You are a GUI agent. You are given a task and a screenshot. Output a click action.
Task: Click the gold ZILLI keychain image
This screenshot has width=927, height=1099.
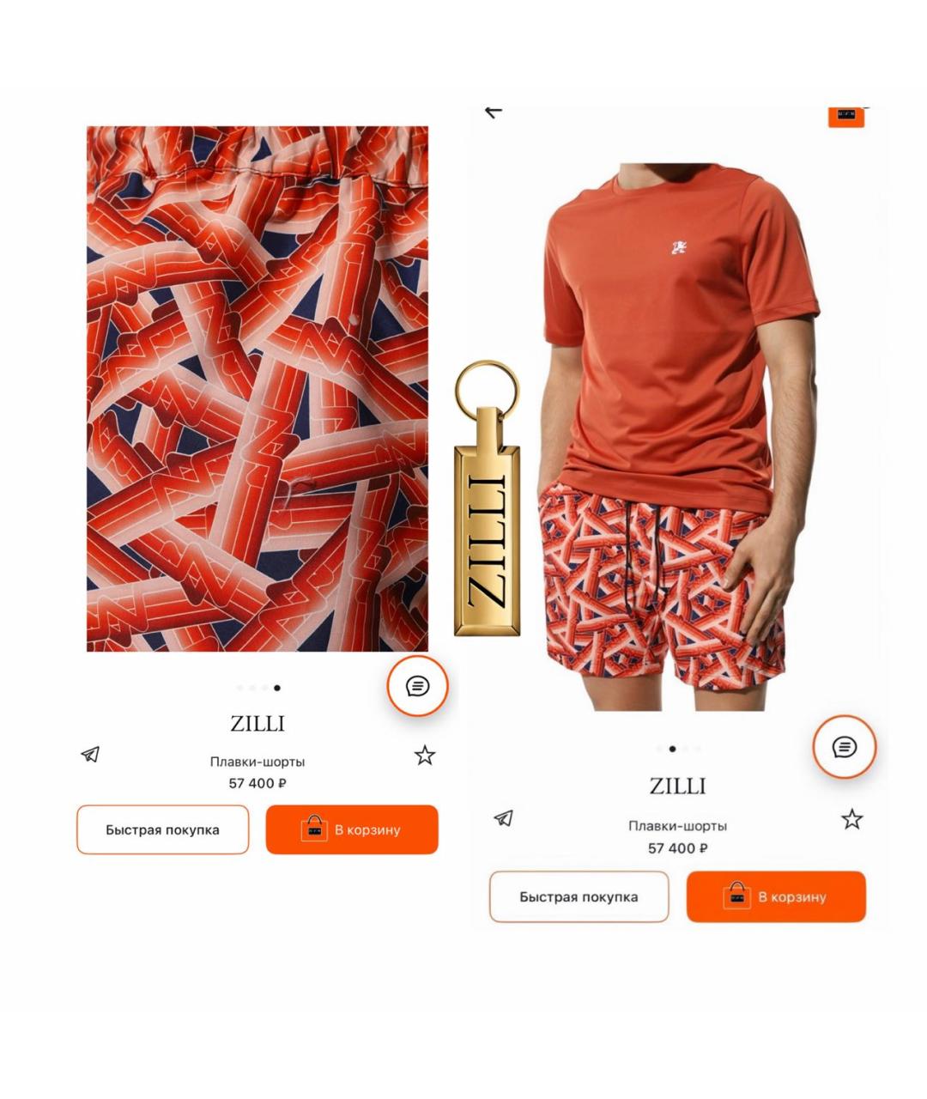click(487, 498)
